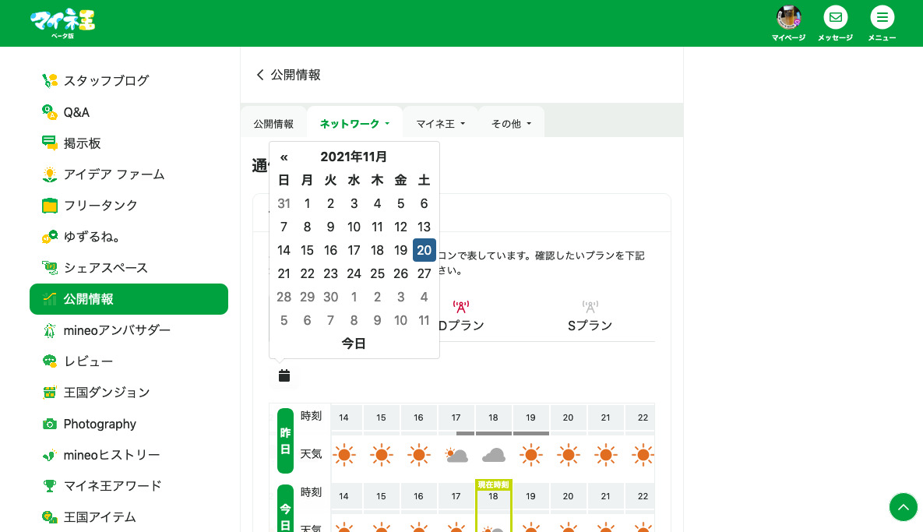Click the マイネ王 logo
This screenshot has height=532, width=923.
tap(62, 23)
